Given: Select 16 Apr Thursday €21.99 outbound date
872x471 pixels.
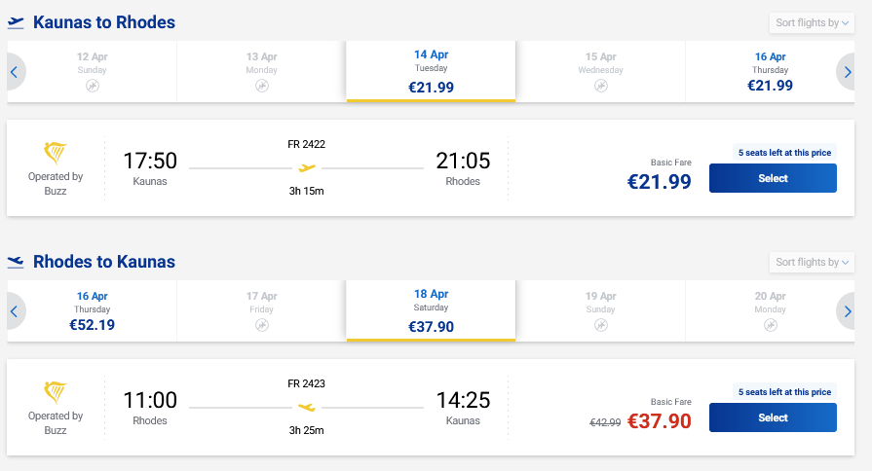Looking at the screenshot, I should [x=770, y=71].
